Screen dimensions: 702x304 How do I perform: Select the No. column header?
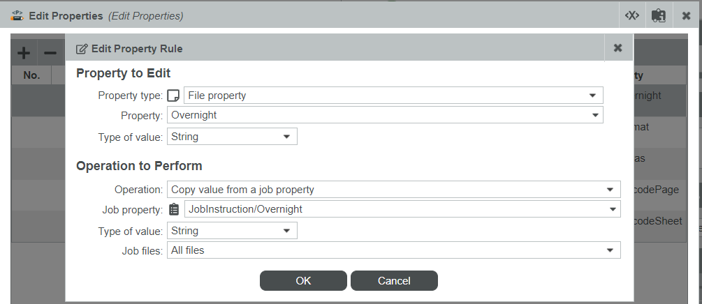(31, 75)
